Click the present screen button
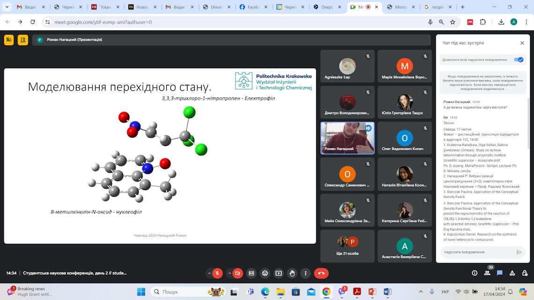This screenshot has height=300, width=534. (279, 273)
